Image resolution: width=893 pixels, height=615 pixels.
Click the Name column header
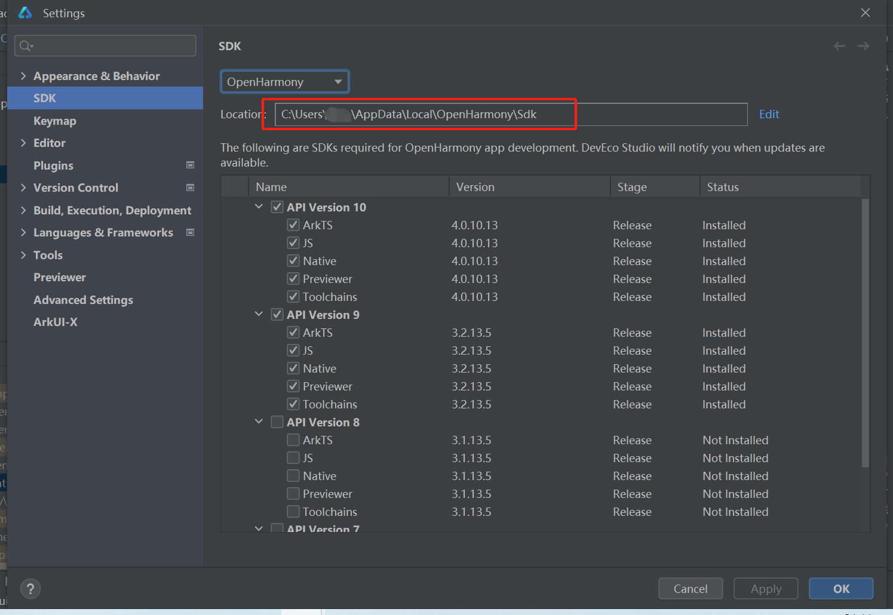(349, 187)
